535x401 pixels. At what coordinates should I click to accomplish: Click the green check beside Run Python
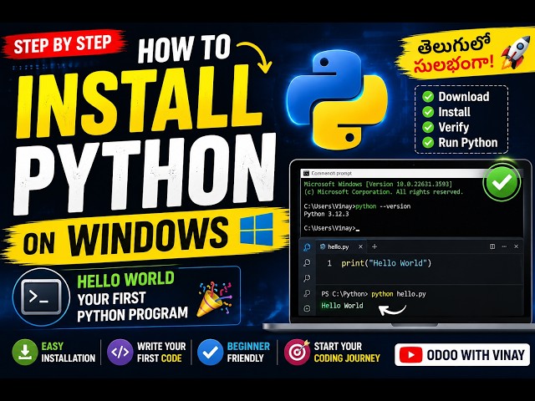click(428, 142)
